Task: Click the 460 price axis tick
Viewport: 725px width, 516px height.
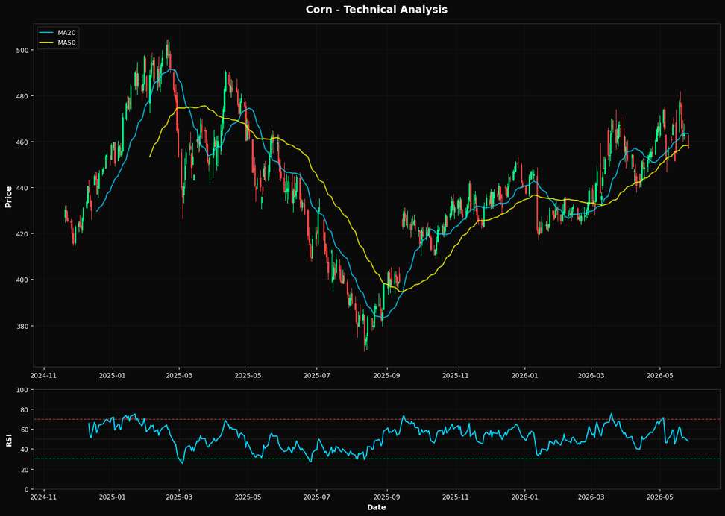Action: (x=24, y=142)
